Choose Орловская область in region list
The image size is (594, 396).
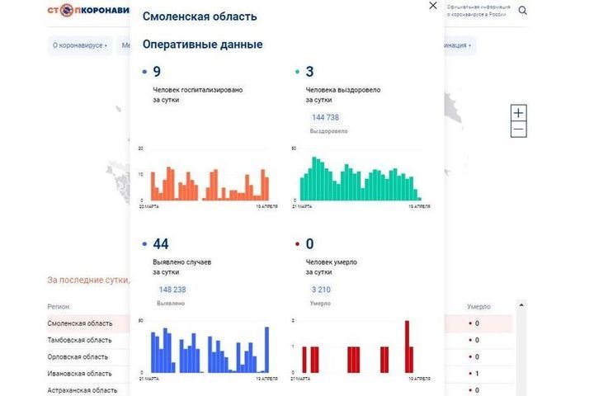coord(78,356)
